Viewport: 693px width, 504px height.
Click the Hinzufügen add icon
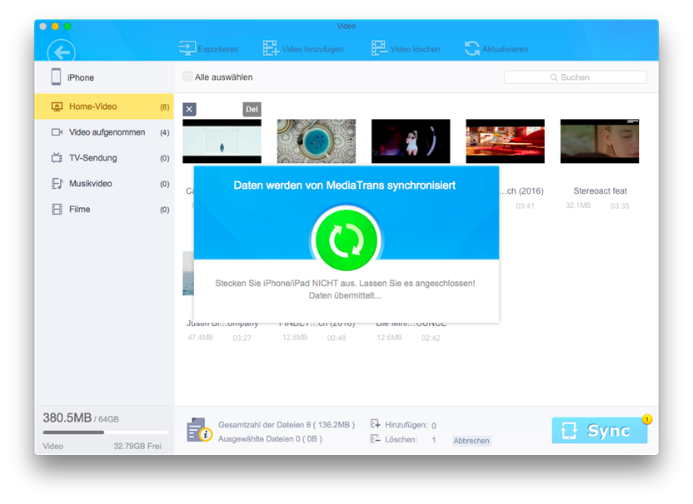375,424
